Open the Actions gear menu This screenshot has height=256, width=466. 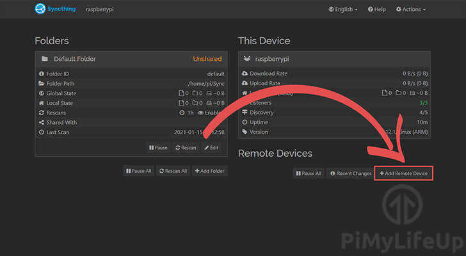pos(411,9)
